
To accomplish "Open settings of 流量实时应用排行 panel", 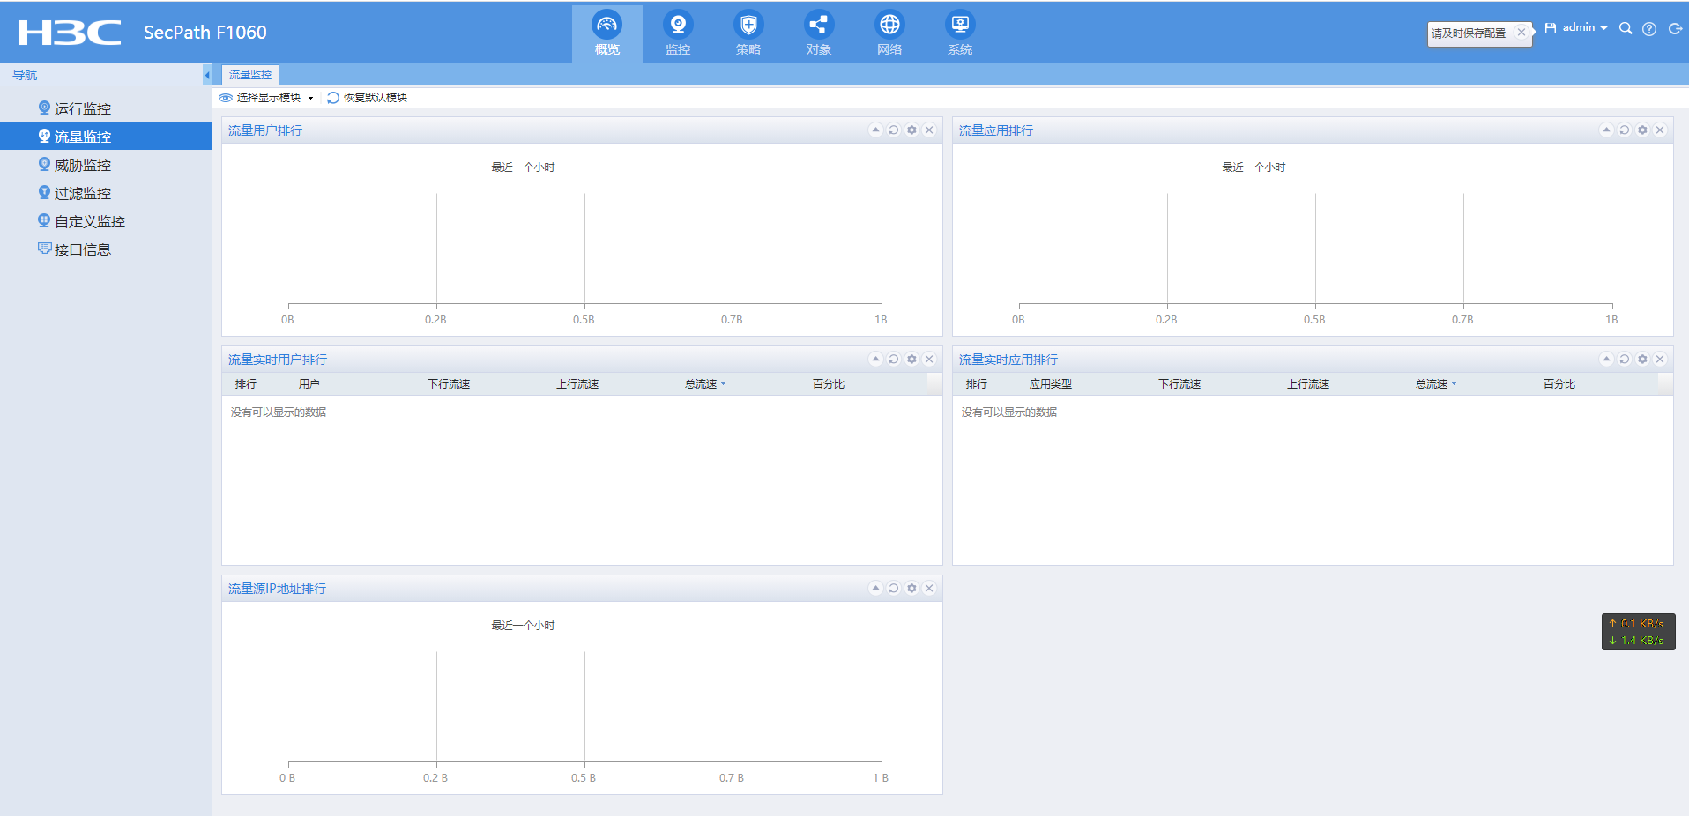I will [x=1642, y=359].
